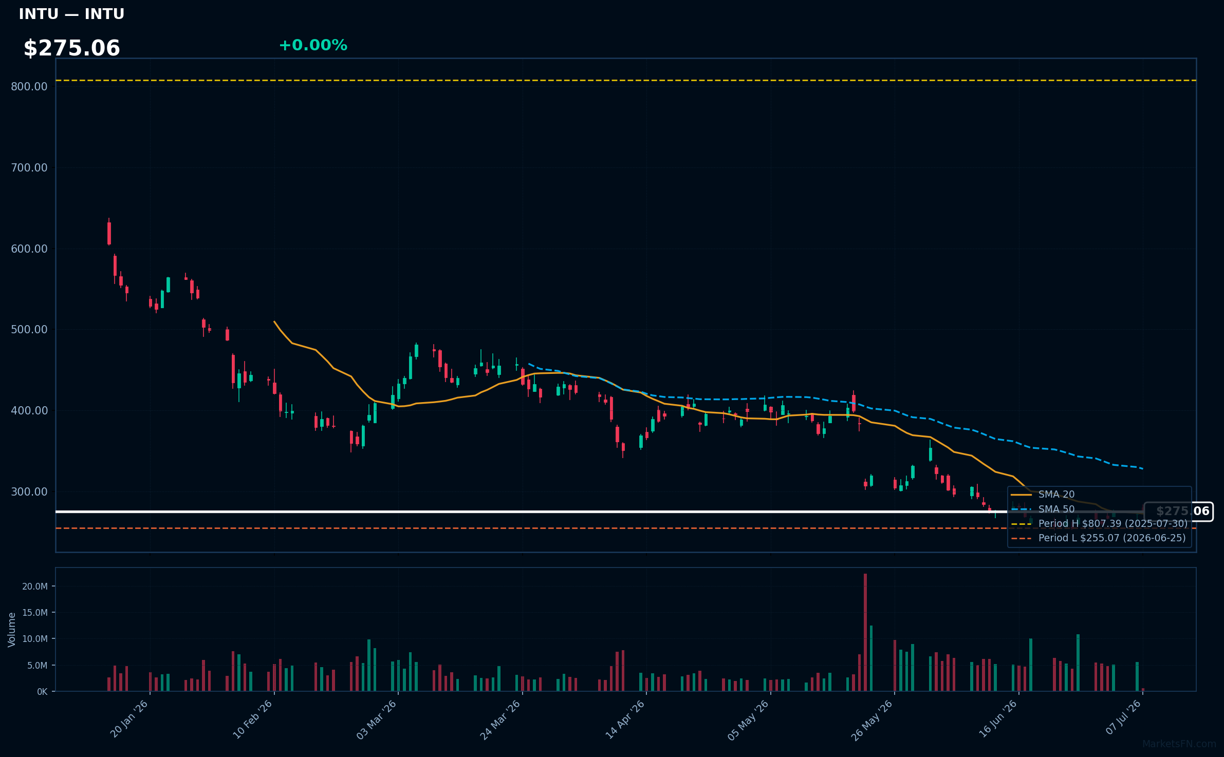
Task: Click the 0K volume axis label
Action: point(42,692)
